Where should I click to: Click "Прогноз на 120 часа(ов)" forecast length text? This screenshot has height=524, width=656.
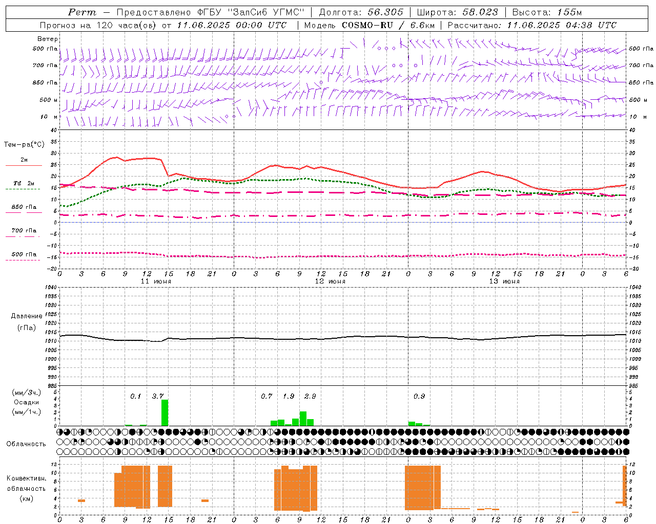click(x=98, y=25)
